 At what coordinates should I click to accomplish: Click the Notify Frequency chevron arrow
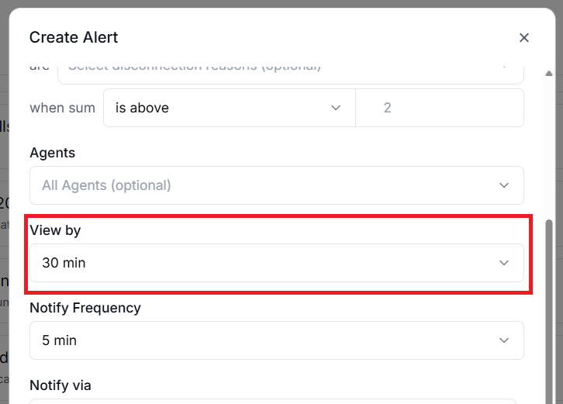(x=504, y=340)
